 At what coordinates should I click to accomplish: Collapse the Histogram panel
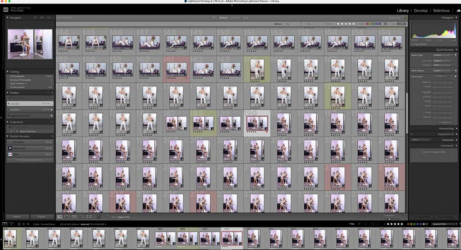456,17
